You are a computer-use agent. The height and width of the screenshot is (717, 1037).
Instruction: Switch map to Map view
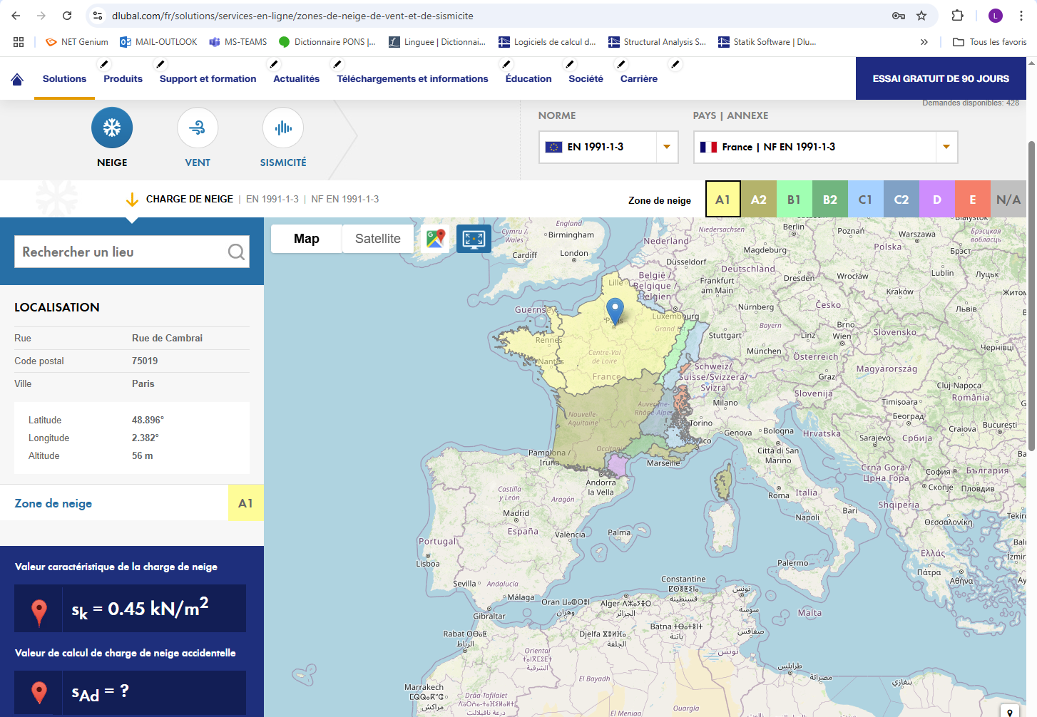click(x=307, y=239)
